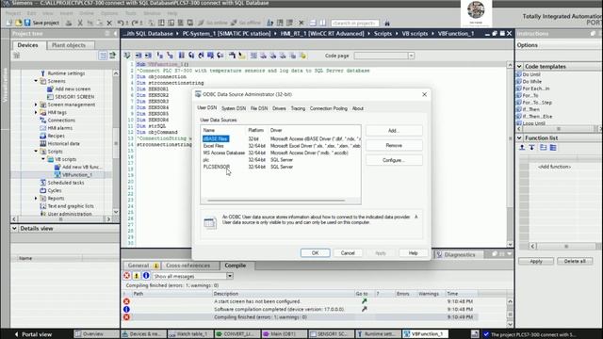Switch to the File DSN tab
Viewport: 603px width, 339px height.
(259, 108)
